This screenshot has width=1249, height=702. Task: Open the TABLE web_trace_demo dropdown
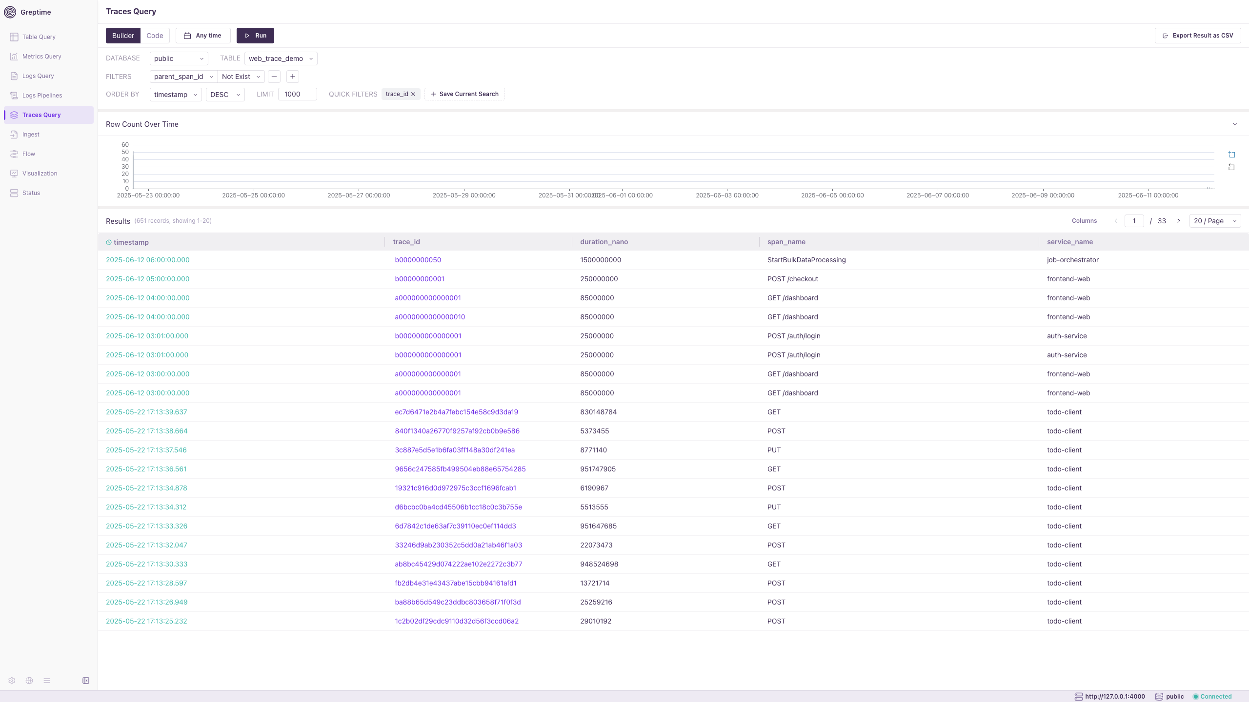(x=281, y=58)
